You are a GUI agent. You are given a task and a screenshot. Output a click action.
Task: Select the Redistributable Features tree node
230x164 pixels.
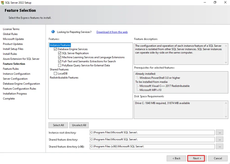click(x=64, y=77)
